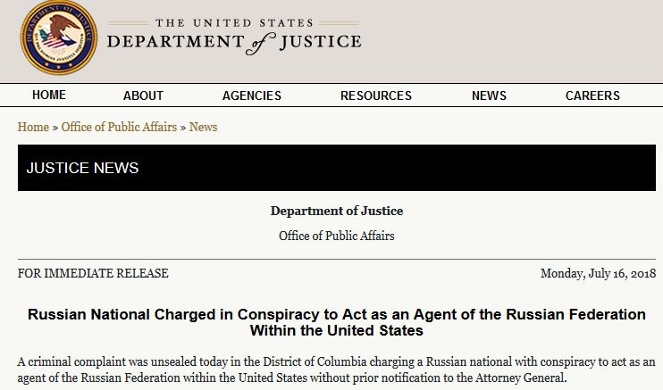The image size is (663, 390).
Task: Go to the NEWS navigation item
Action: click(490, 95)
